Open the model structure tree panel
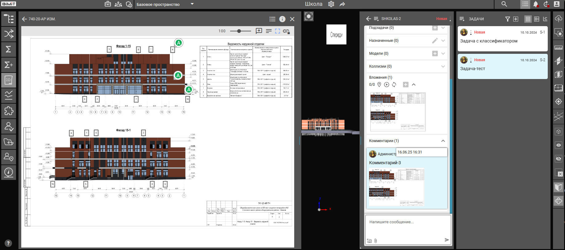The height and width of the screenshot is (250, 565). tap(9, 19)
